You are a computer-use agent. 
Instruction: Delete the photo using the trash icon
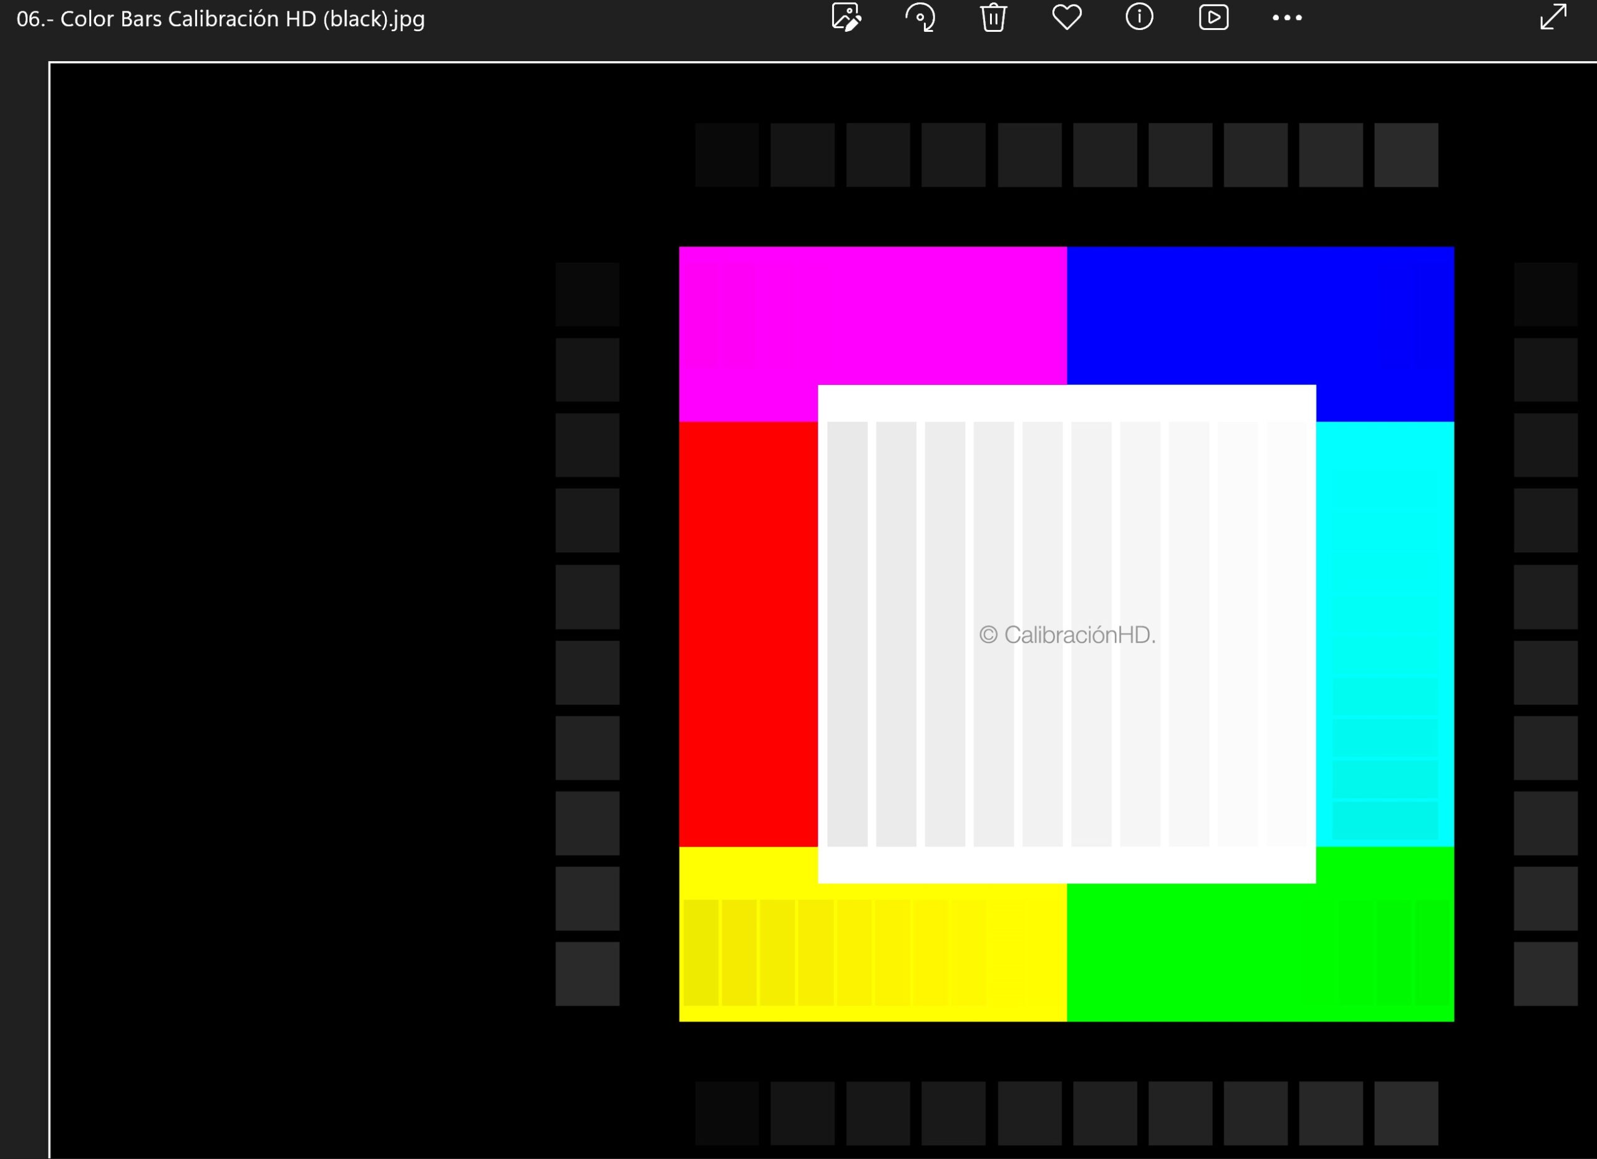click(x=994, y=17)
